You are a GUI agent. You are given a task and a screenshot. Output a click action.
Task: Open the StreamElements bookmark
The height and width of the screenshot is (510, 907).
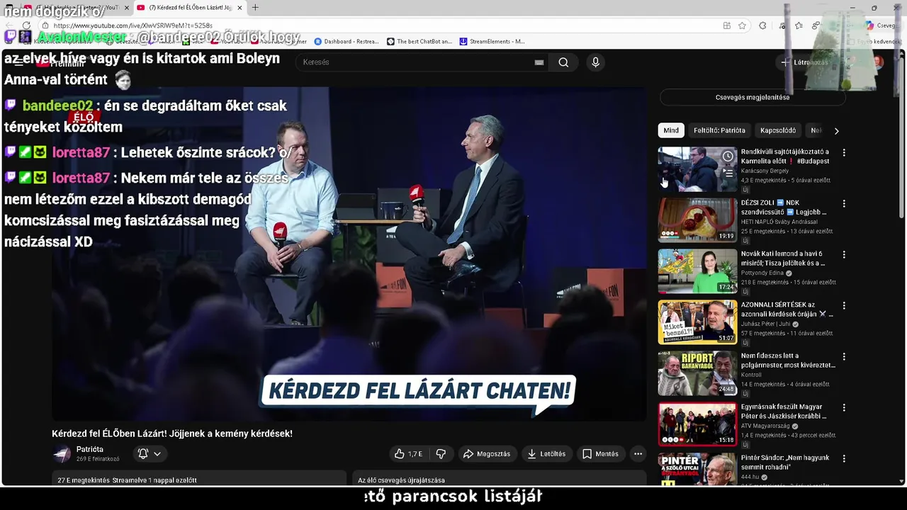pyautogui.click(x=492, y=42)
